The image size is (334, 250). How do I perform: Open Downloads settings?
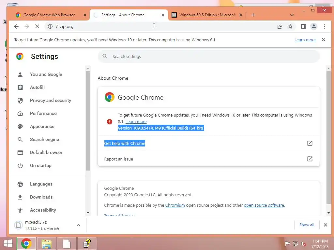(41, 197)
